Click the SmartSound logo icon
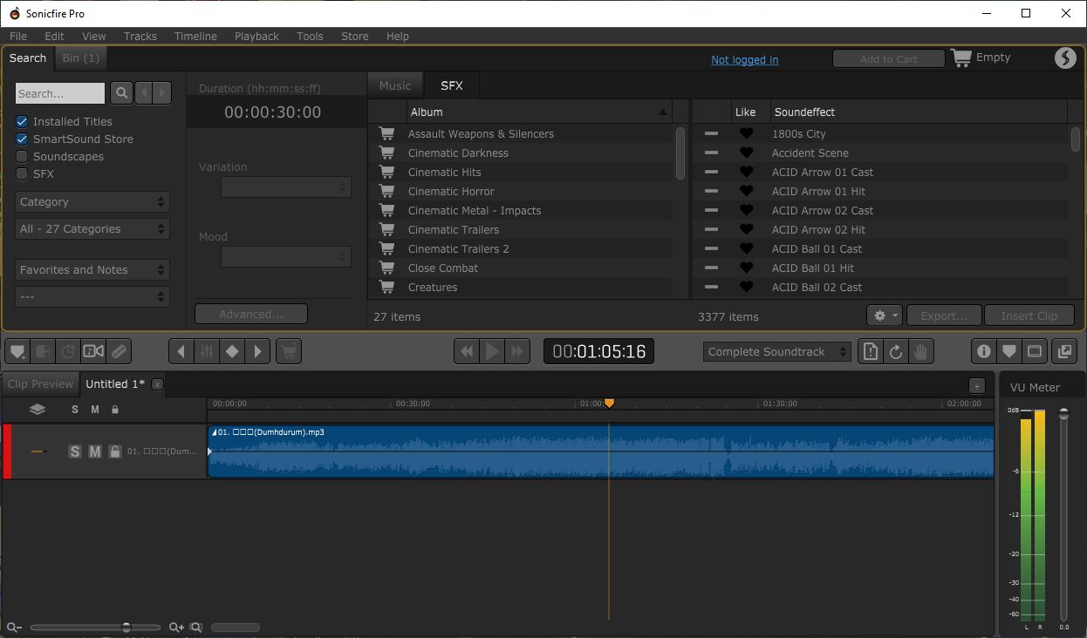1087x638 pixels. [x=1065, y=58]
